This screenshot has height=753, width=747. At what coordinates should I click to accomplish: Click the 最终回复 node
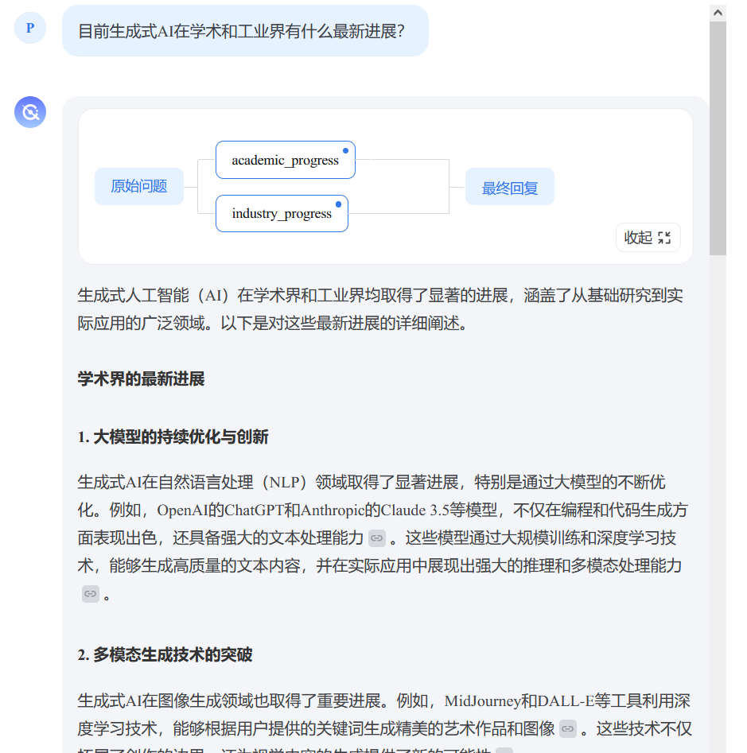point(510,187)
